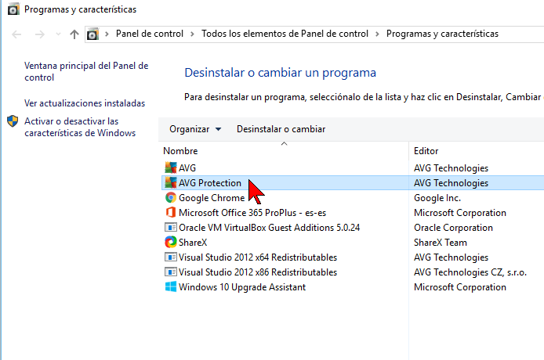Navigate to Panel de control breadcrumb
The height and width of the screenshot is (360, 544).
(150, 34)
